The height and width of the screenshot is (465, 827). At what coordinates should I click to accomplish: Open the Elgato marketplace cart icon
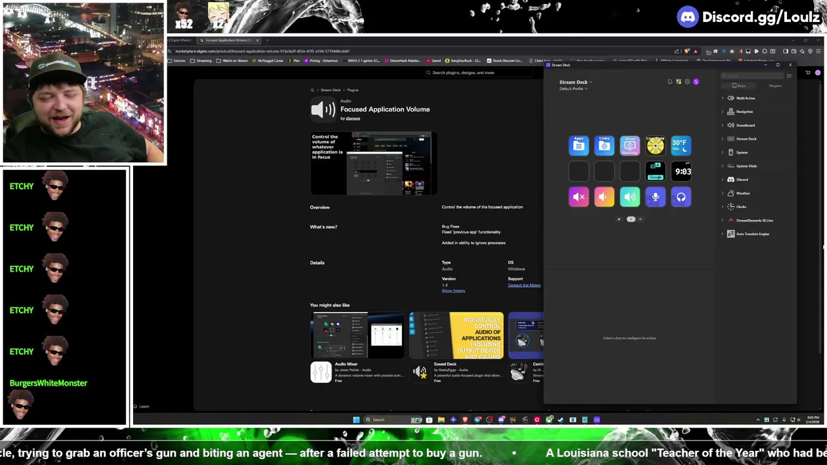808,73
